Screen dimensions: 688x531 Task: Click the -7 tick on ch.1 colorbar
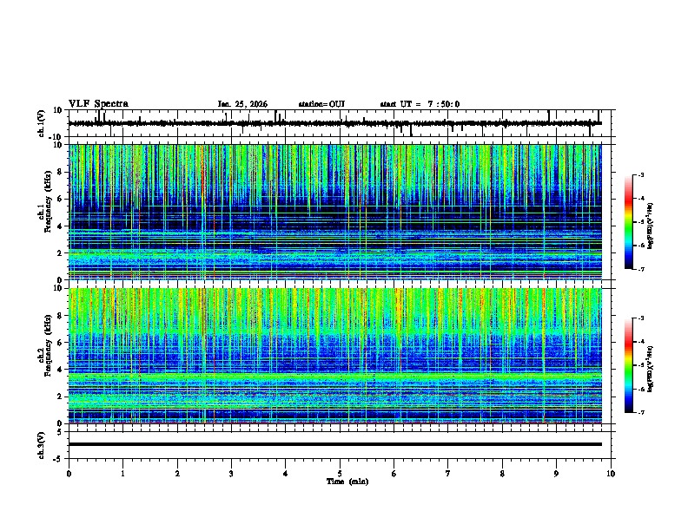click(640, 269)
